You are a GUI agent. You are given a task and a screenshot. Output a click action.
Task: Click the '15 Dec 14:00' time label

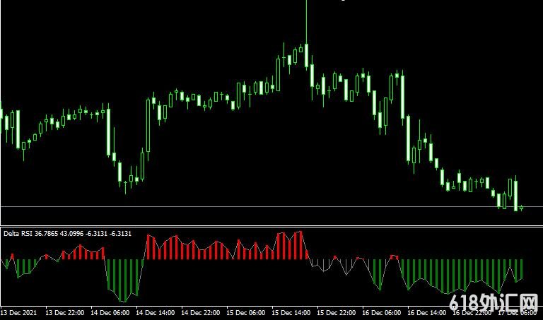[x=291, y=313]
